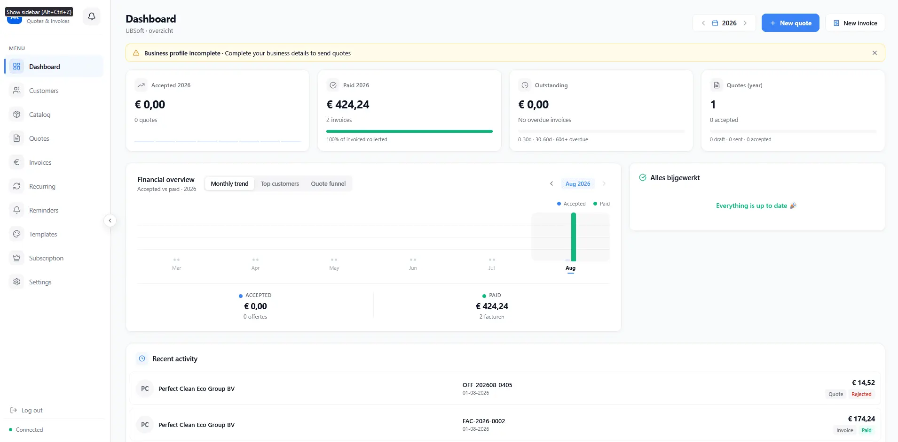Click the PC avatar on OFF-202608-0405 row
This screenshot has height=442, width=898.
145,389
